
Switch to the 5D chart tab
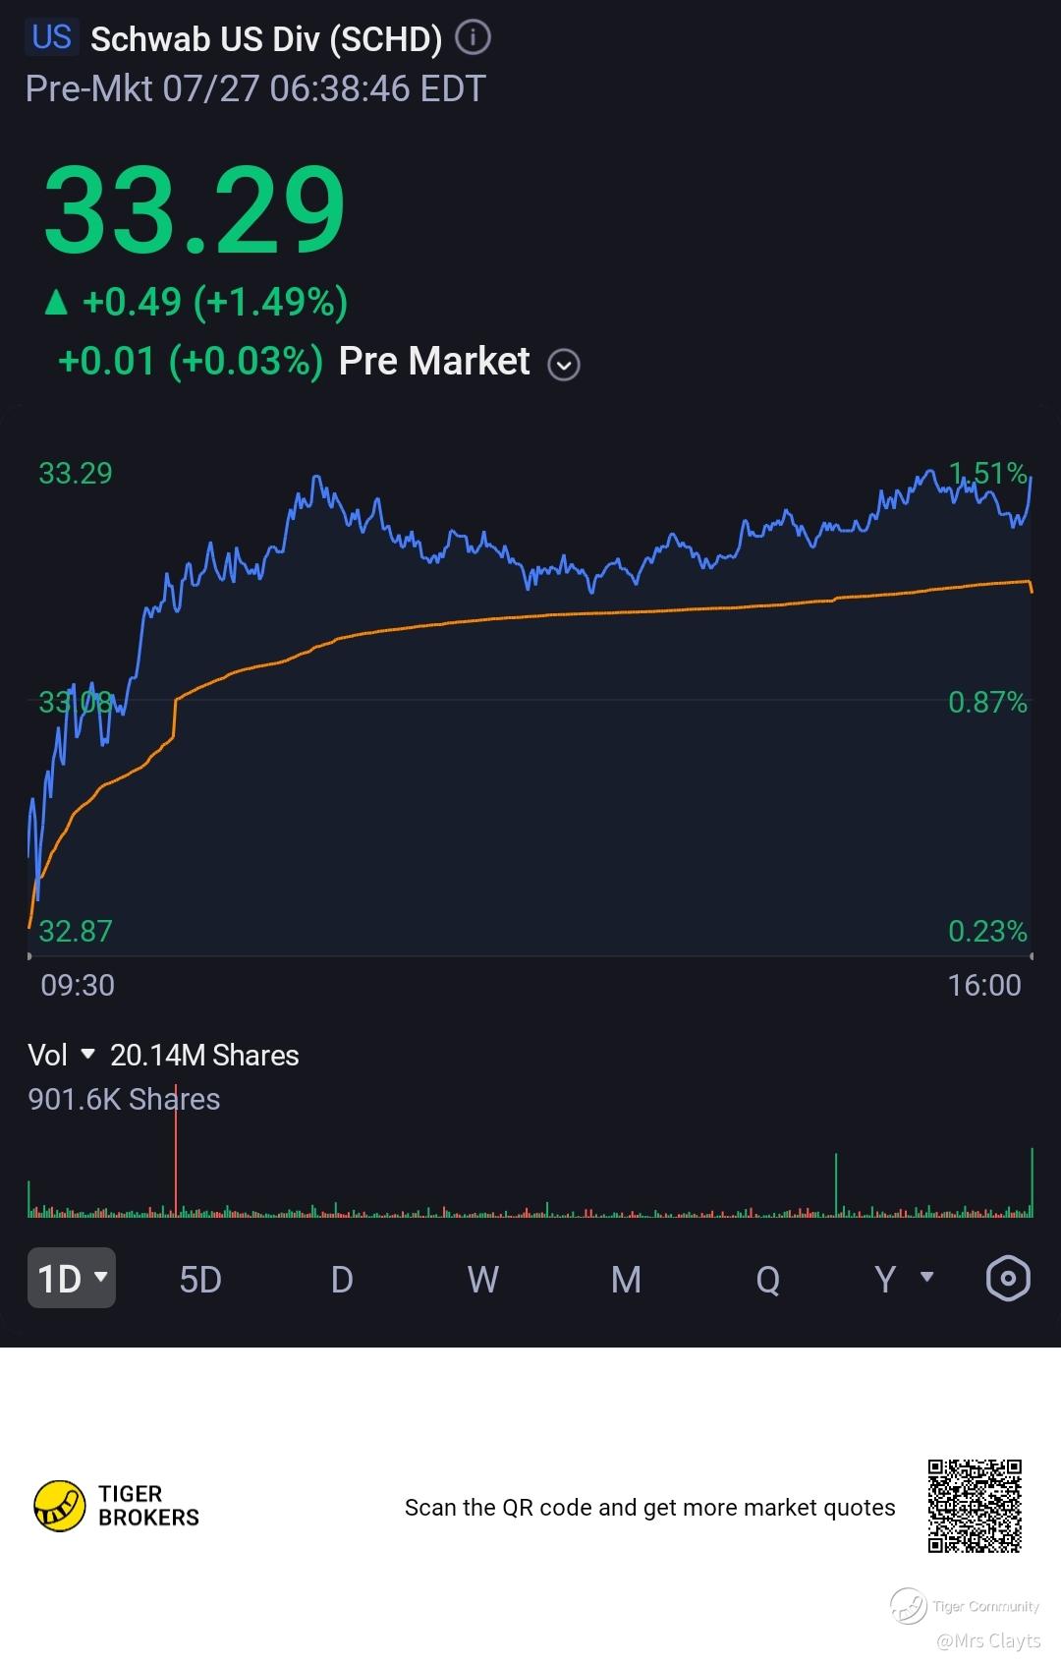tap(200, 1280)
